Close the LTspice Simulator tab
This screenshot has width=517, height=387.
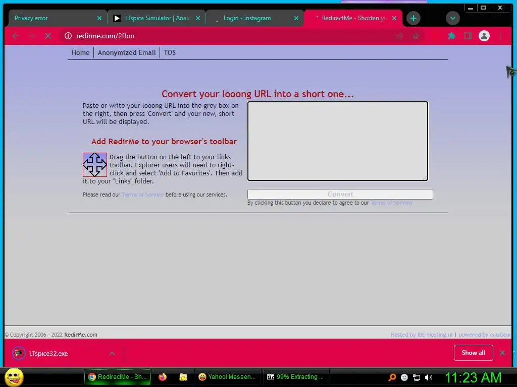coord(197,18)
